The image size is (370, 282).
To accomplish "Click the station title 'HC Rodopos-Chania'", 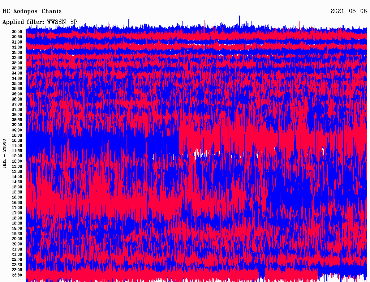I will point(32,11).
